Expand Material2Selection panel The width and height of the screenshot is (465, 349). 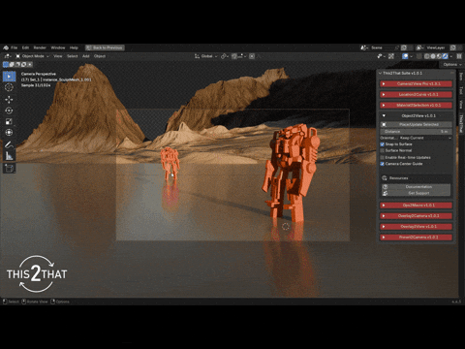(x=416, y=106)
